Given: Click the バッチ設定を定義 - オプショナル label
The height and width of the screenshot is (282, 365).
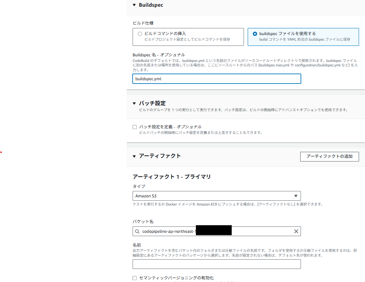Looking at the screenshot, I should (x=170, y=127).
